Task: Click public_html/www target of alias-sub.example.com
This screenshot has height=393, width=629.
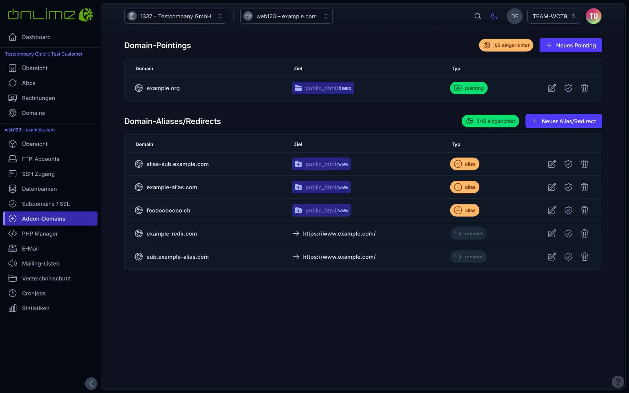Action: [x=321, y=164]
